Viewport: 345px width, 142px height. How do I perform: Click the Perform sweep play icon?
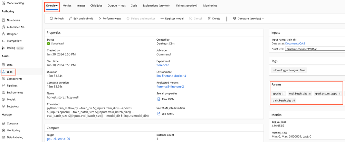click(100, 19)
